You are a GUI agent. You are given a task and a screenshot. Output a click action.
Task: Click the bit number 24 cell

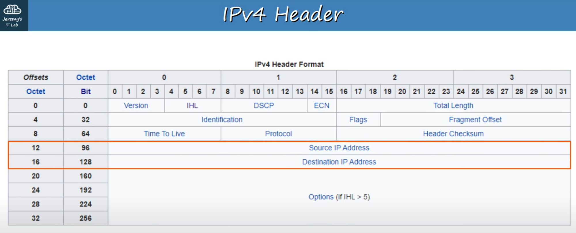pos(461,91)
